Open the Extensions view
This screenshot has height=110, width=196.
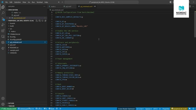click(3, 31)
